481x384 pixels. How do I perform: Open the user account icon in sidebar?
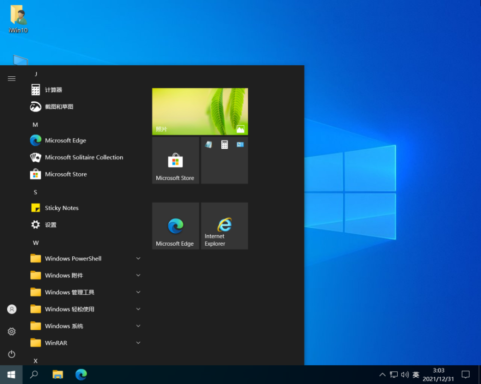12,309
